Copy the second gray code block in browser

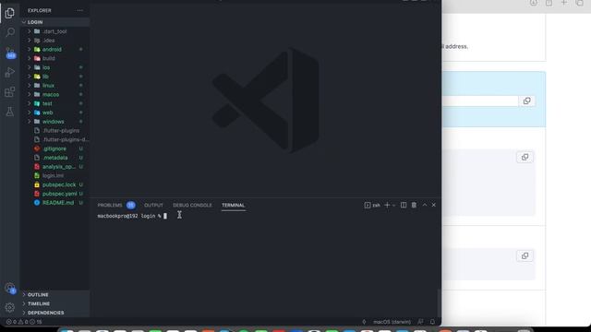(525, 256)
